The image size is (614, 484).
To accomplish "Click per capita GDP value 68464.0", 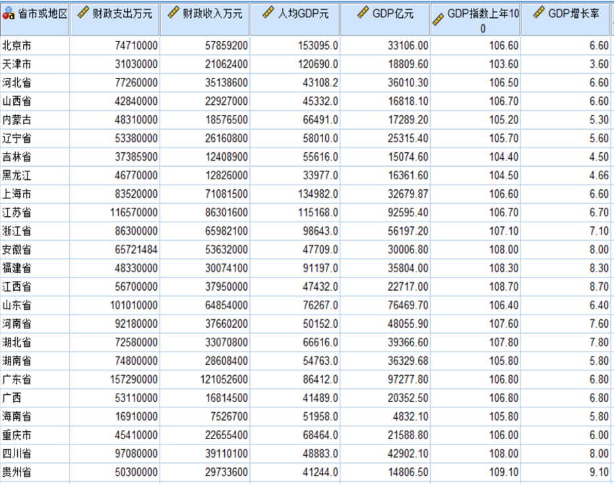I will [321, 435].
